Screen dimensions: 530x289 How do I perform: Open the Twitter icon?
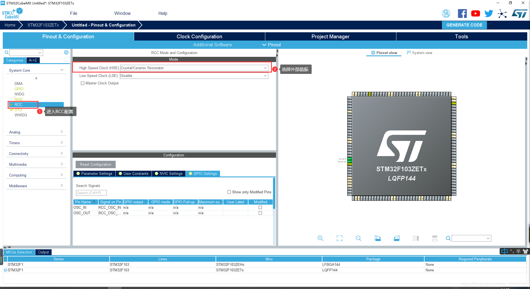(489, 14)
